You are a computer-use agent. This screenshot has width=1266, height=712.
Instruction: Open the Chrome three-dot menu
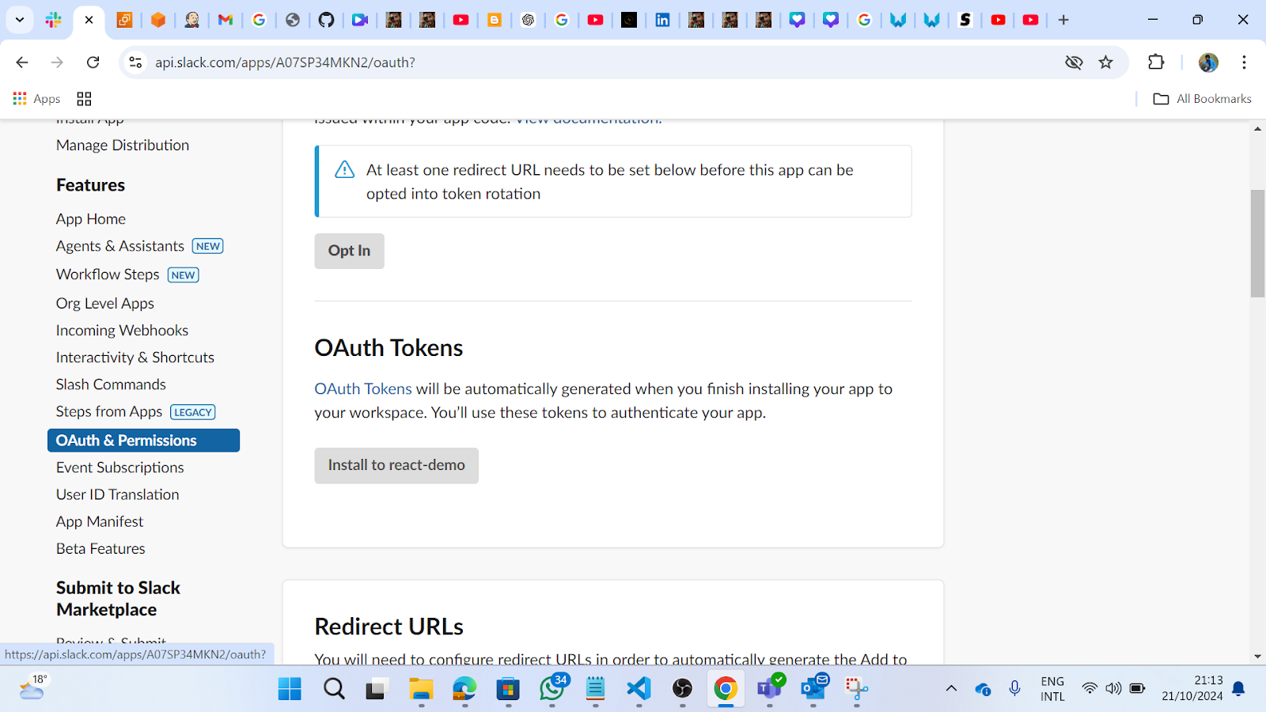pos(1244,62)
